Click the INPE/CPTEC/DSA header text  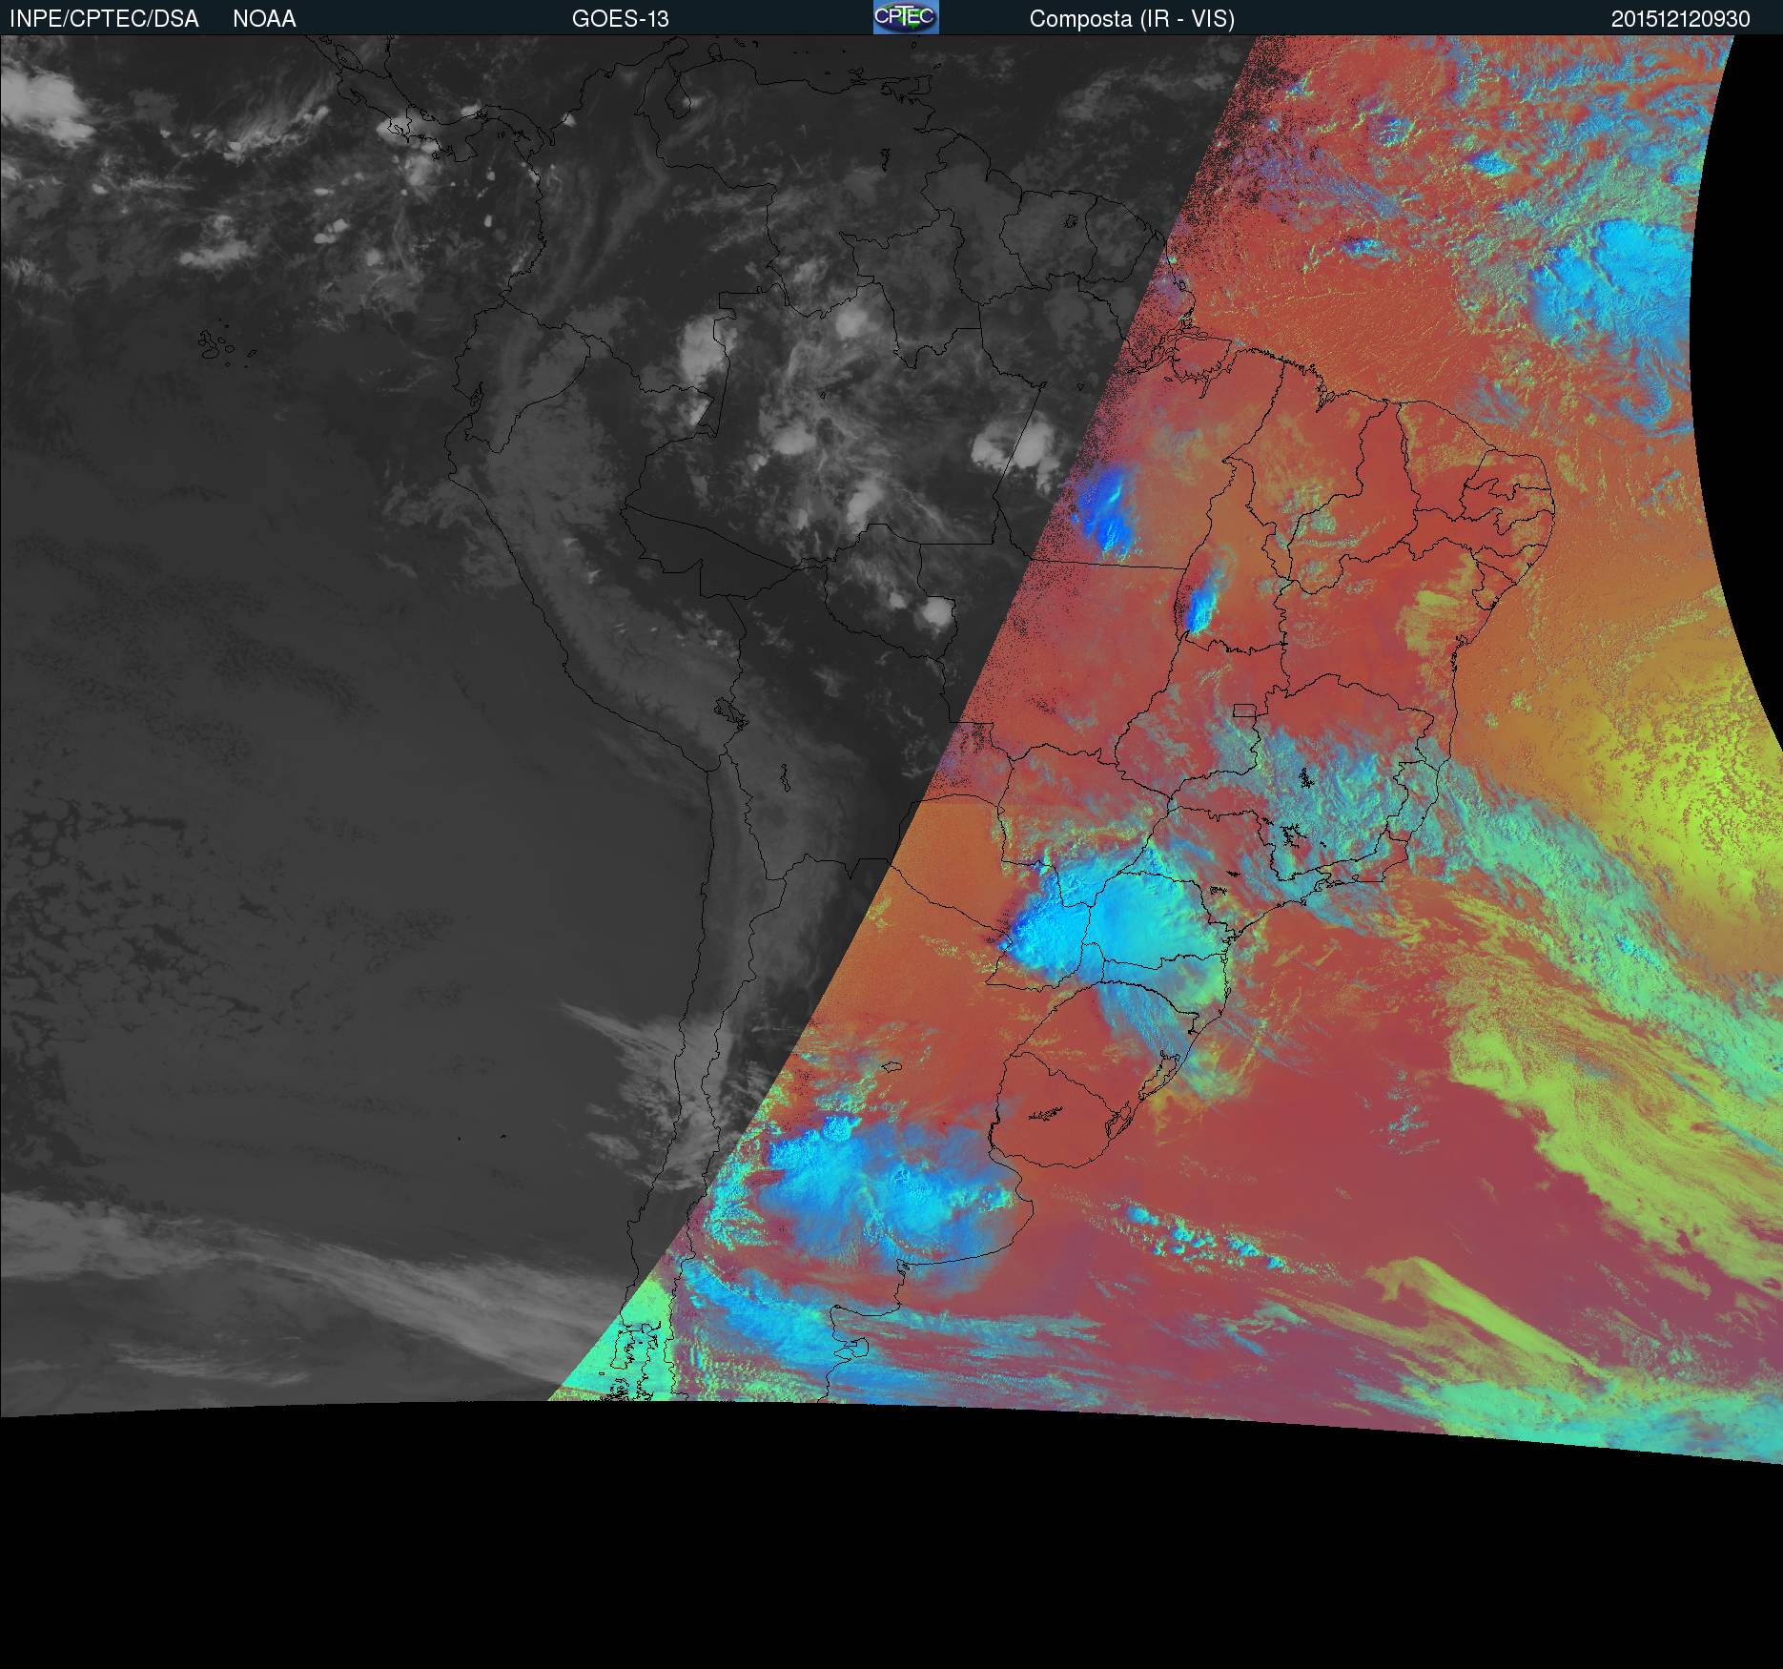point(104,19)
